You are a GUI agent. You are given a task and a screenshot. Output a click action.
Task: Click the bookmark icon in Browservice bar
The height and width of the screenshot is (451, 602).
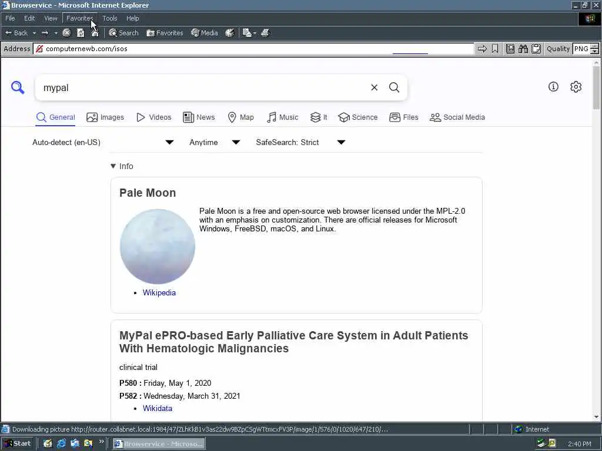pos(495,49)
